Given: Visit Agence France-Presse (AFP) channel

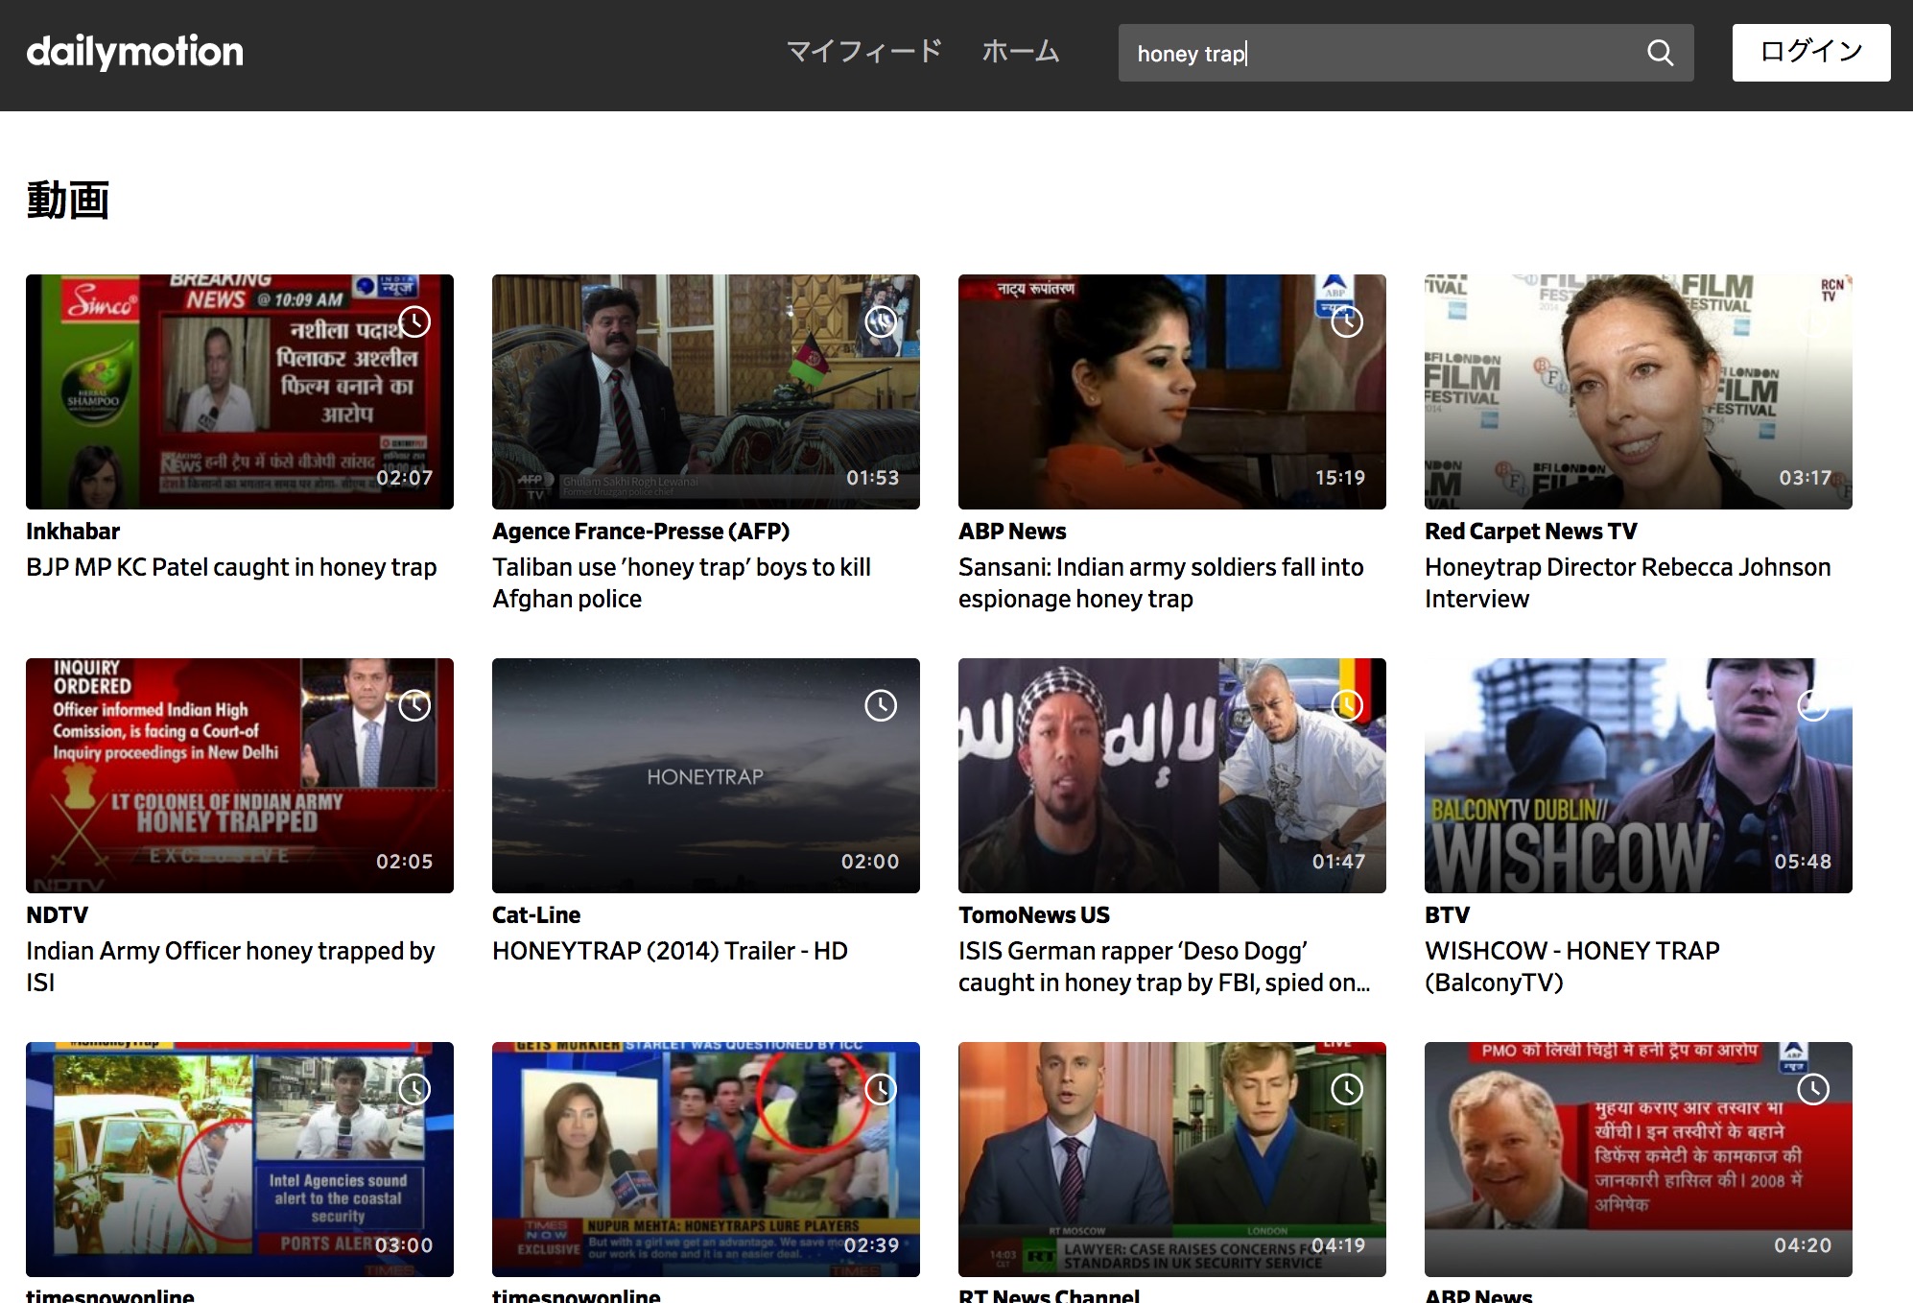Looking at the screenshot, I should (641, 532).
